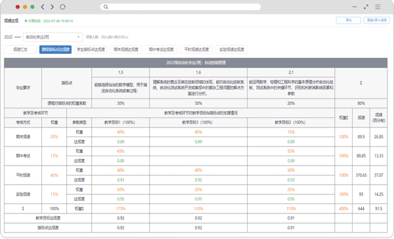Click the 175% total weight cell
Viewport: 394px width, 239px height.
coord(121,209)
